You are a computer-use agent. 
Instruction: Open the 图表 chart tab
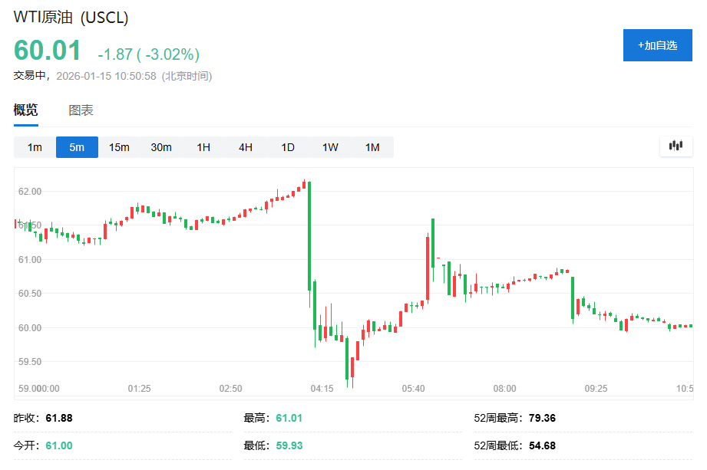81,110
